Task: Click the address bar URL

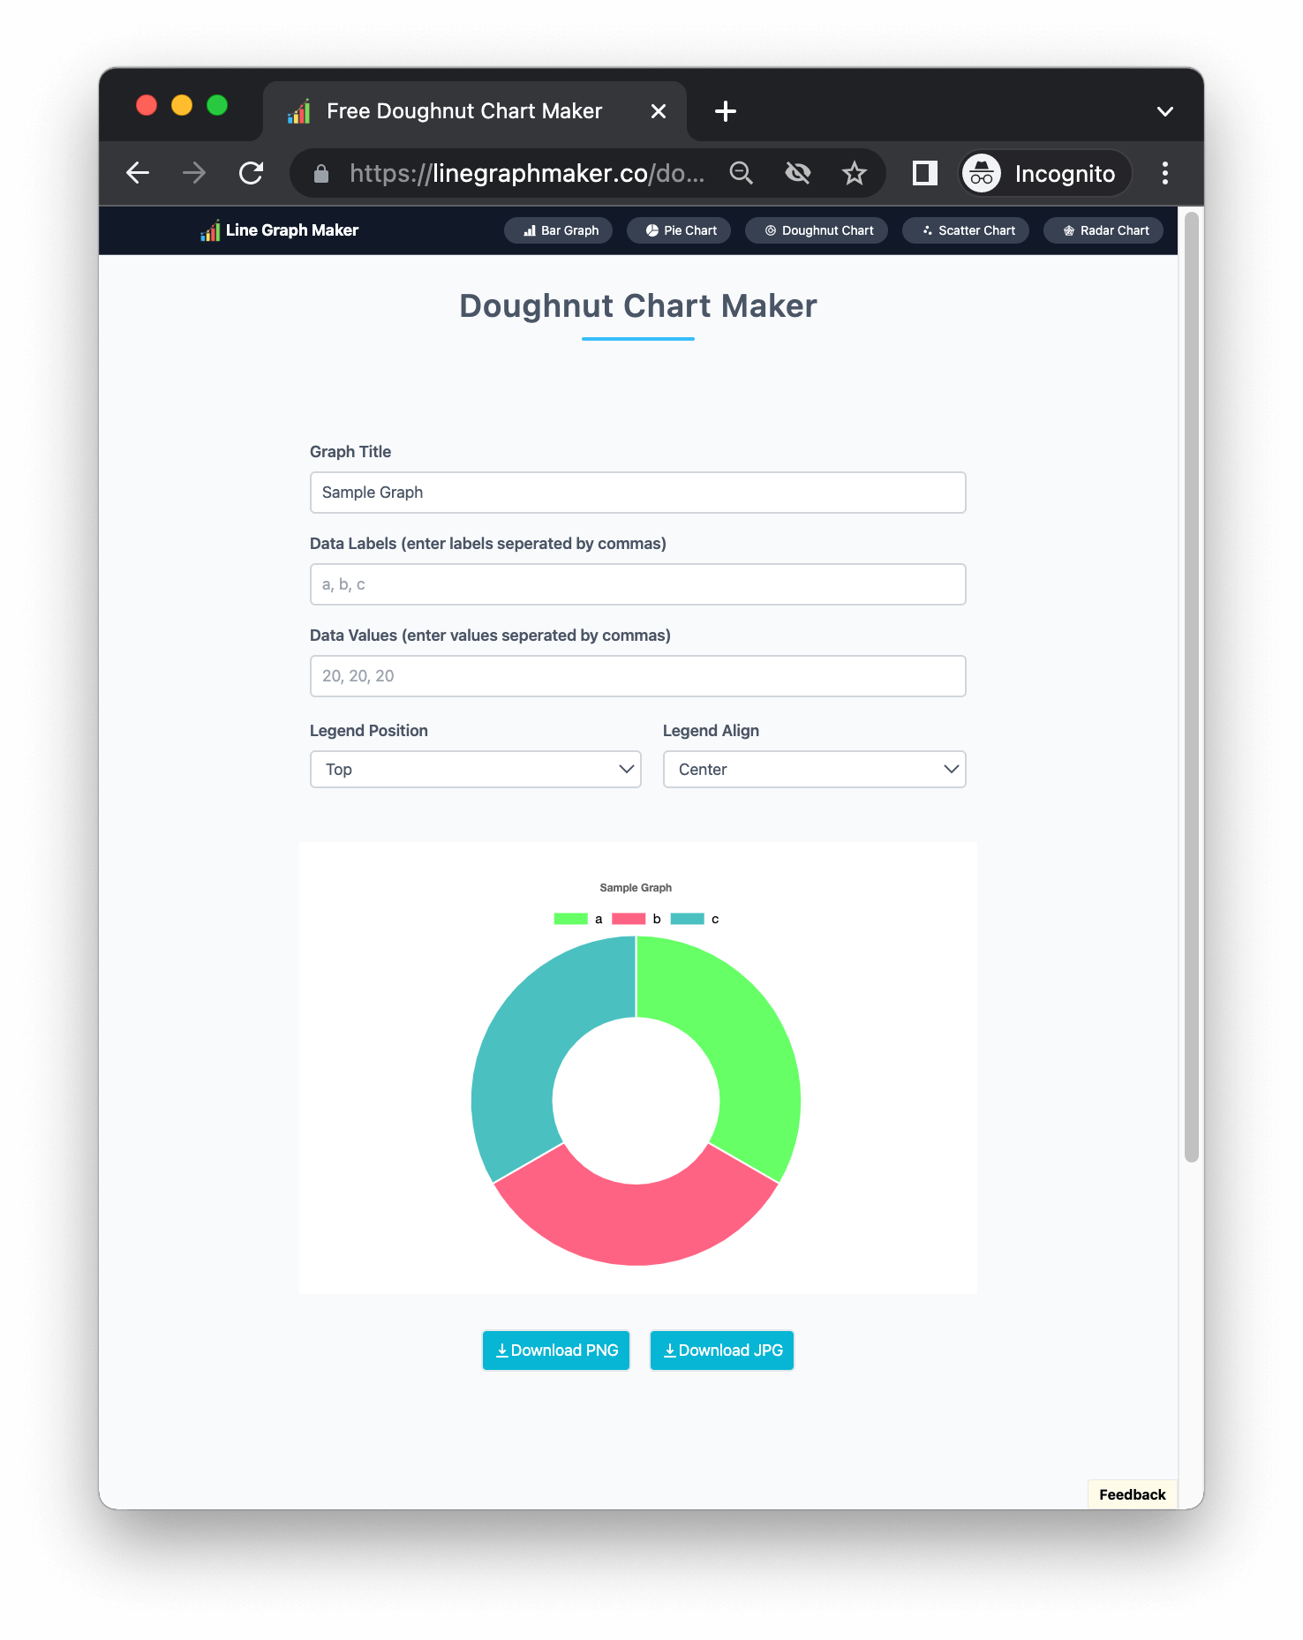Action: (527, 173)
